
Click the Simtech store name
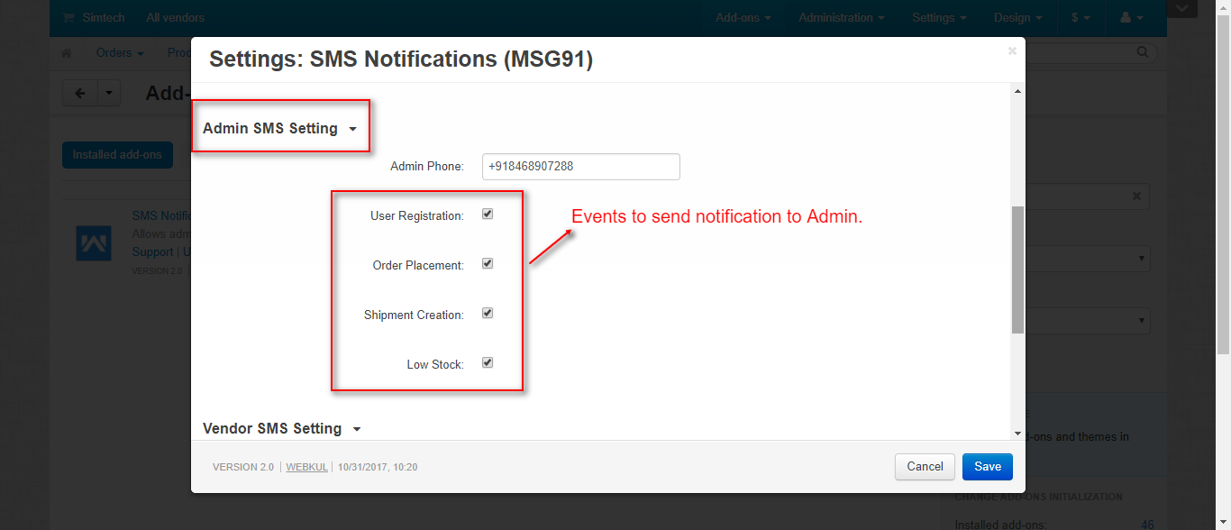point(104,18)
